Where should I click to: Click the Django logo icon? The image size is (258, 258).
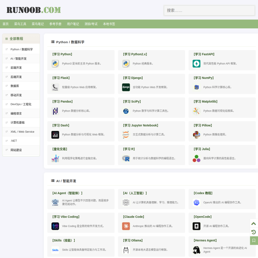[126, 87]
